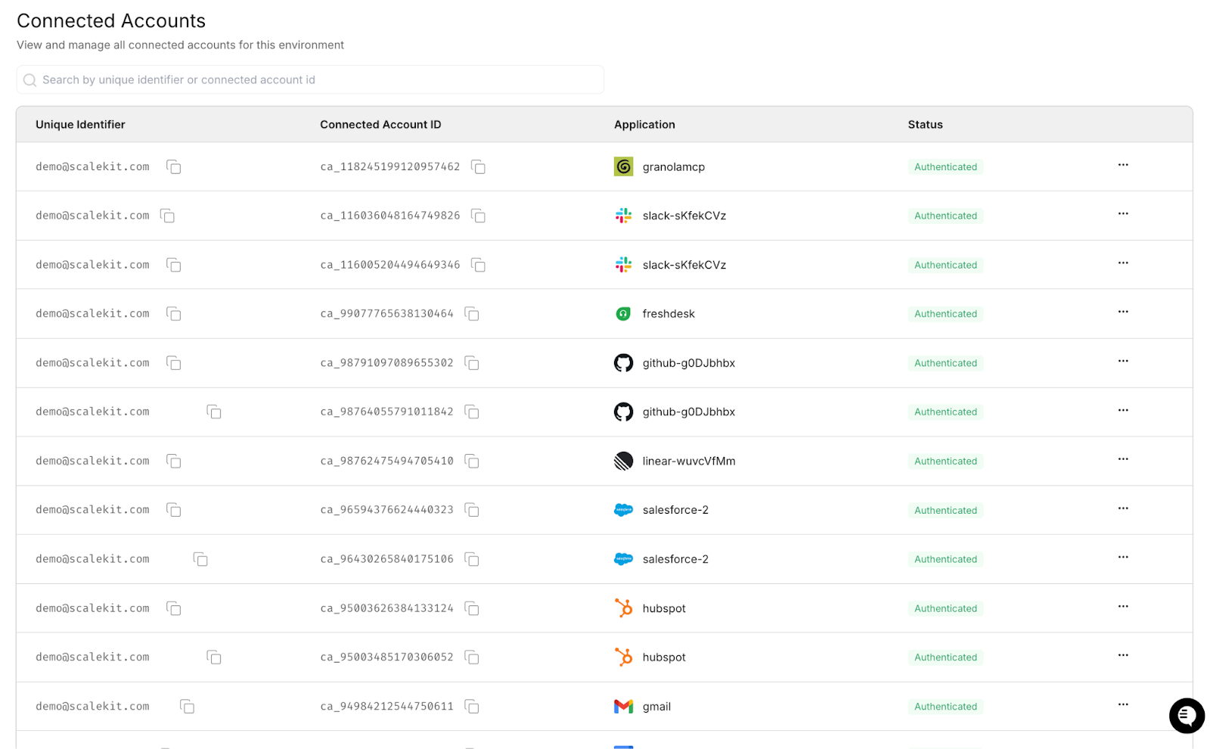Screen dimensions: 1210x749
Task: Select ID text ca_98762475494705410
Action: point(387,461)
